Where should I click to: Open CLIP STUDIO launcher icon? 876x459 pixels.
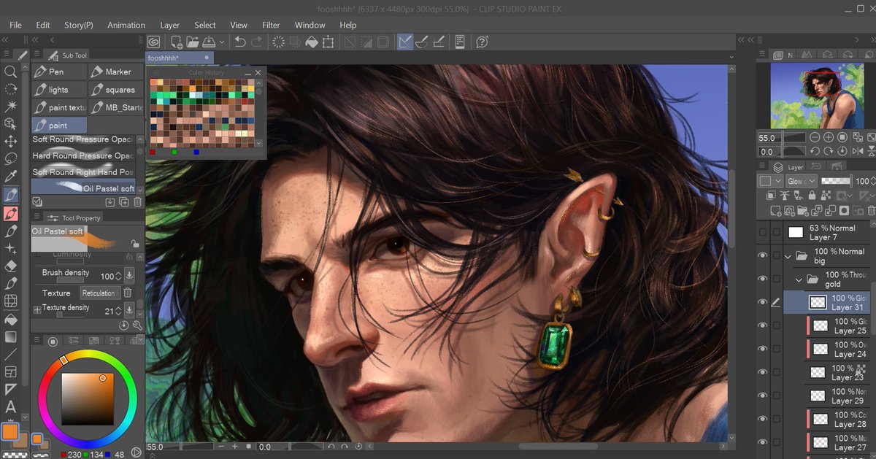154,42
